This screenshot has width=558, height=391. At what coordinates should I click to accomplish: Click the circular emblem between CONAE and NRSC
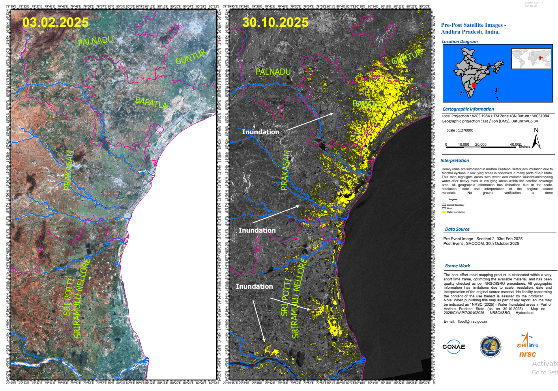coord(490,347)
